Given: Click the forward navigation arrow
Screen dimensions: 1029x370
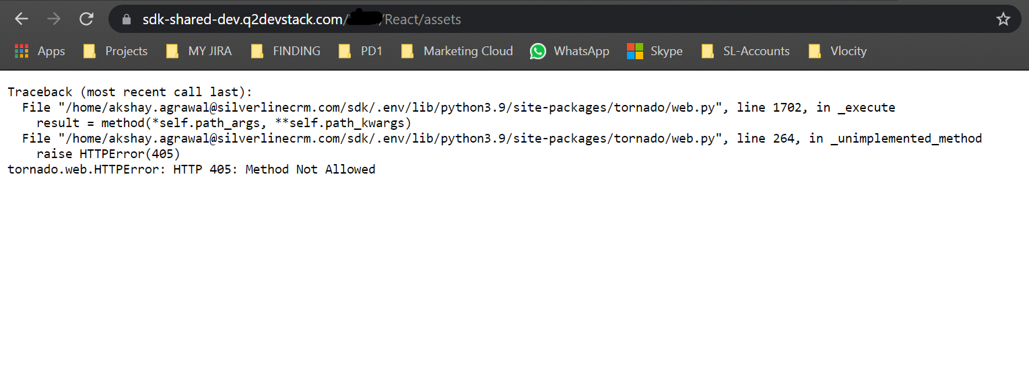Looking at the screenshot, I should 54,19.
